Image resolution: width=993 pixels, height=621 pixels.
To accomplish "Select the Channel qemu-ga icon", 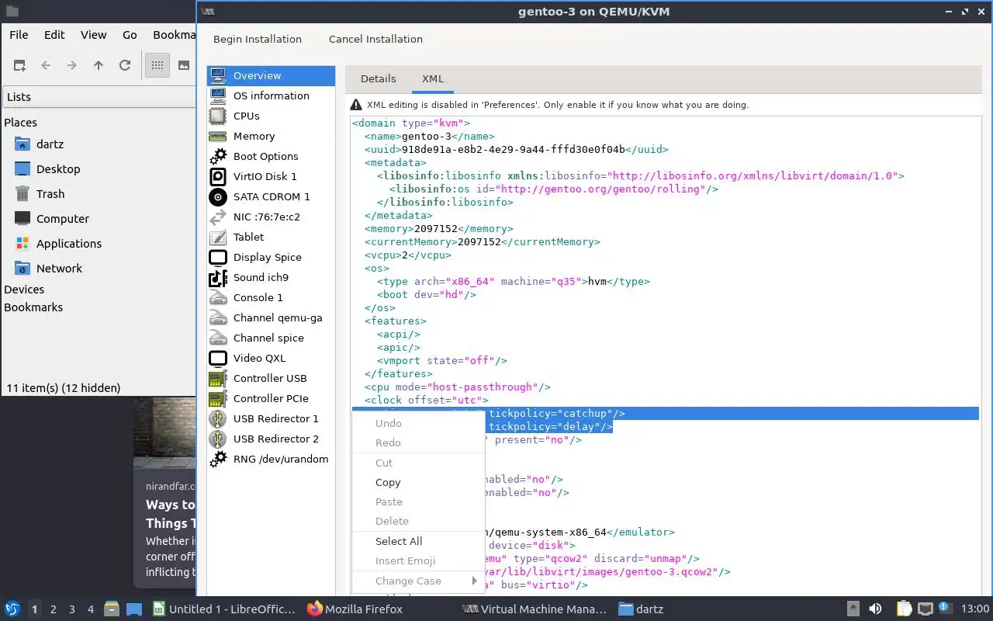I will pyautogui.click(x=219, y=317).
